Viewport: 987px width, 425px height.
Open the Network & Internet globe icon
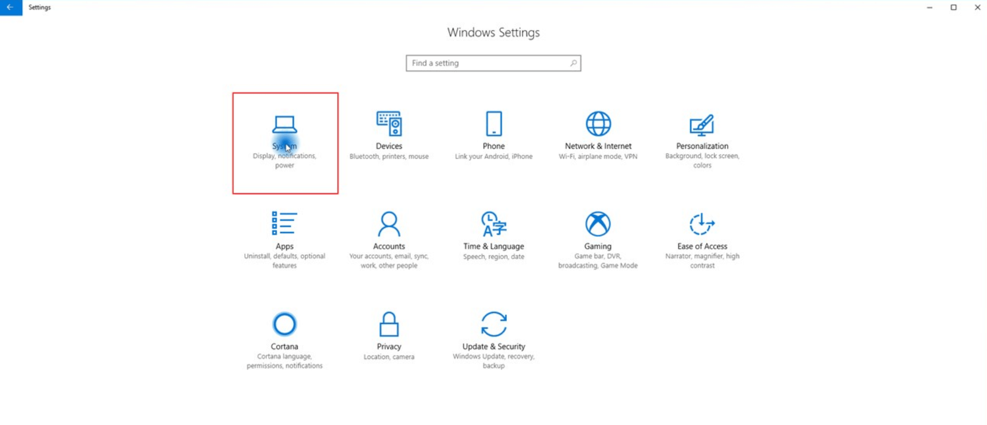click(x=598, y=123)
